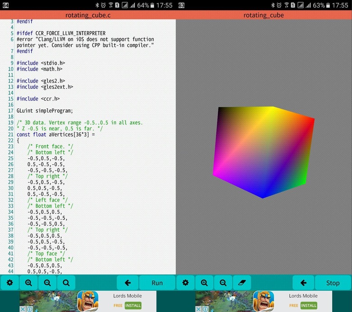Zoom out on the rotating_cube output view
Screen dimensions: 352x312
click(x=223, y=283)
